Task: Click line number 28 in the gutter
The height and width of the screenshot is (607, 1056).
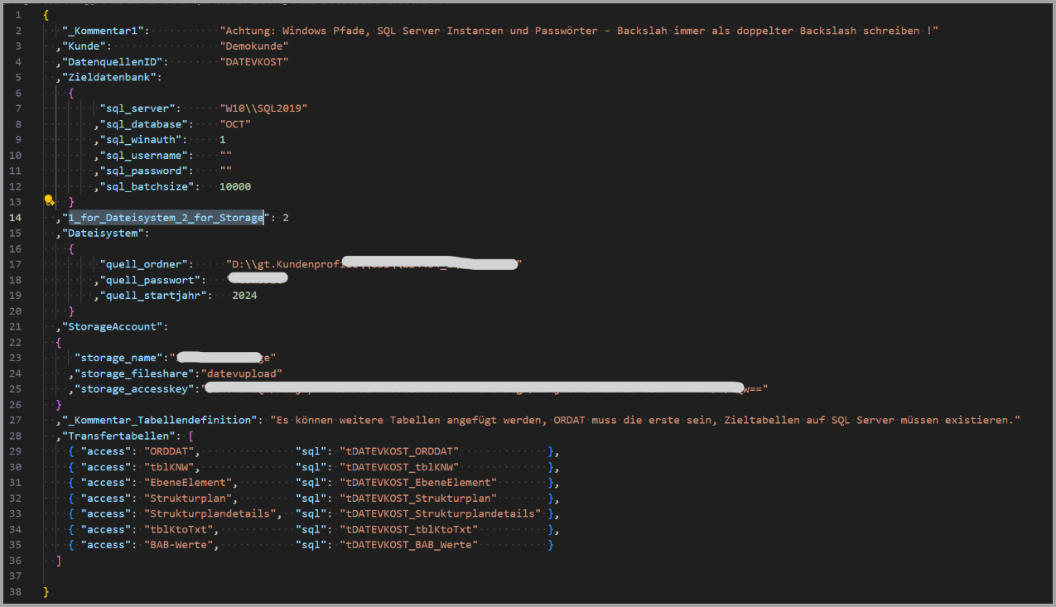Action: [16, 436]
